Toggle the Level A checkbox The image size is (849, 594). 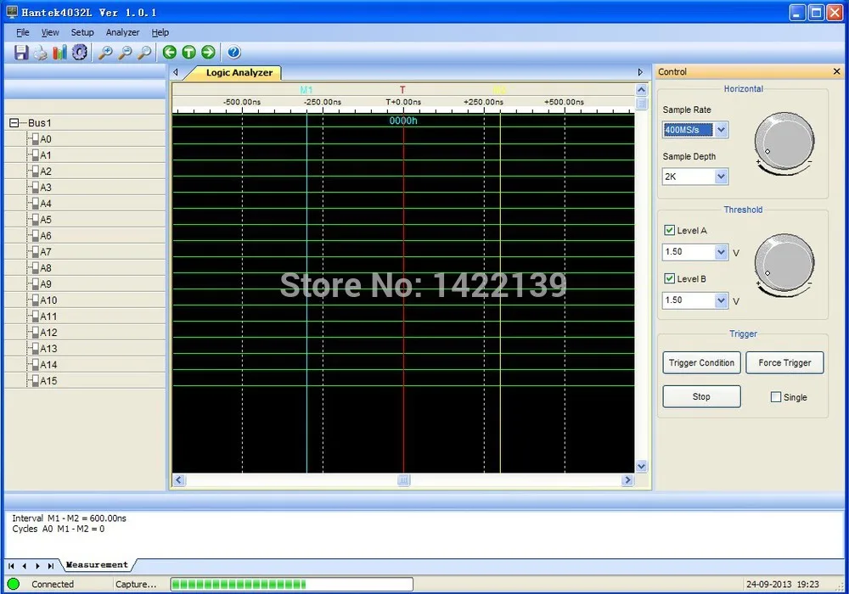669,230
